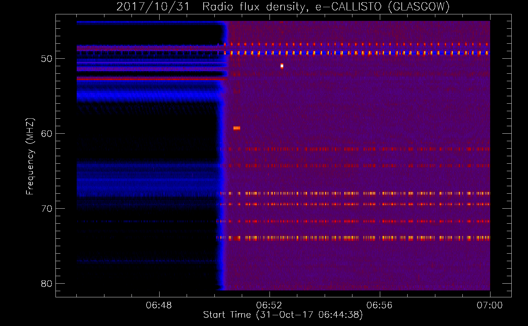Click the orange burst patch near 59 MHz

pyautogui.click(x=237, y=128)
